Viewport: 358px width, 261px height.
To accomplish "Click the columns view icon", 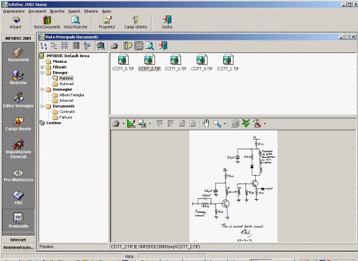I will click(x=76, y=45).
